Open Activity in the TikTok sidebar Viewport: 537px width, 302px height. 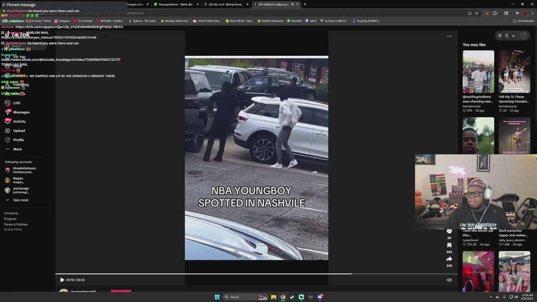point(15,121)
